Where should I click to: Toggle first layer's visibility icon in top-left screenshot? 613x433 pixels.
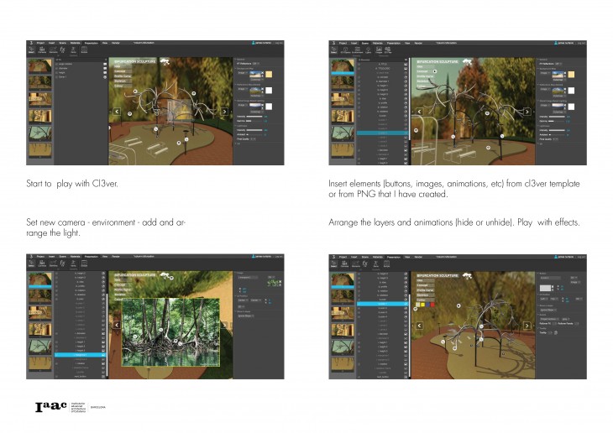[x=104, y=64]
